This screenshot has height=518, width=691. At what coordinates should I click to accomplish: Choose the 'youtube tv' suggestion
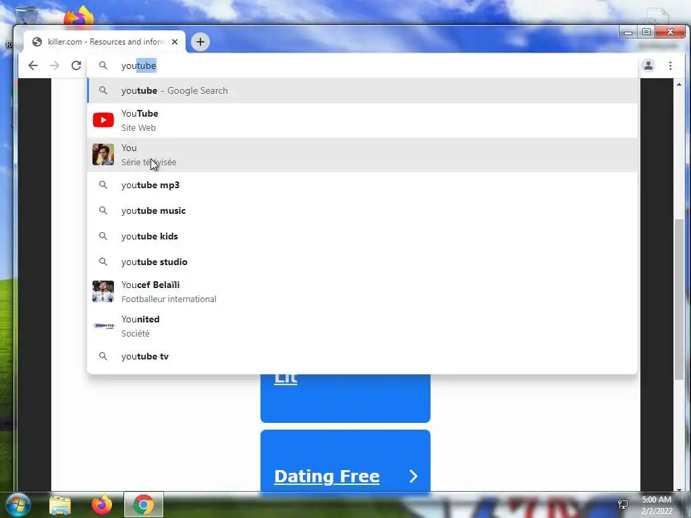[x=362, y=356]
